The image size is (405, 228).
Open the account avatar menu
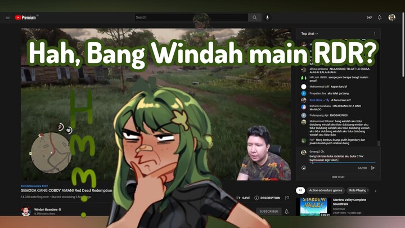(x=392, y=17)
